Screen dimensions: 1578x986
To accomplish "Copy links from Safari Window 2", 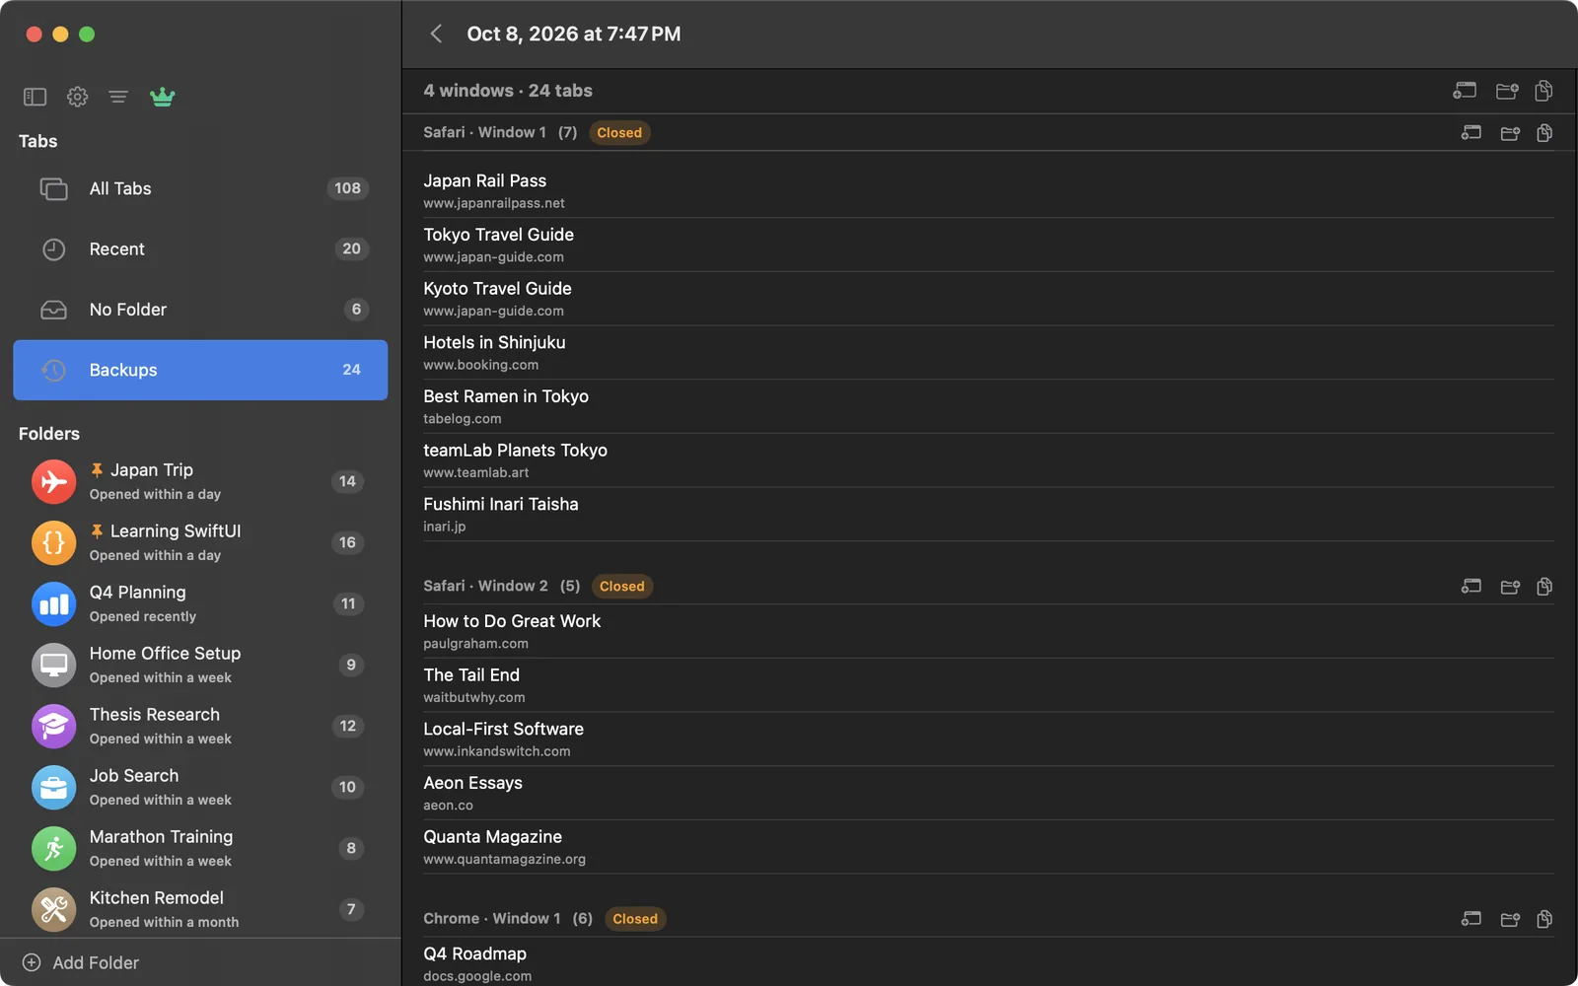I will tap(1544, 587).
